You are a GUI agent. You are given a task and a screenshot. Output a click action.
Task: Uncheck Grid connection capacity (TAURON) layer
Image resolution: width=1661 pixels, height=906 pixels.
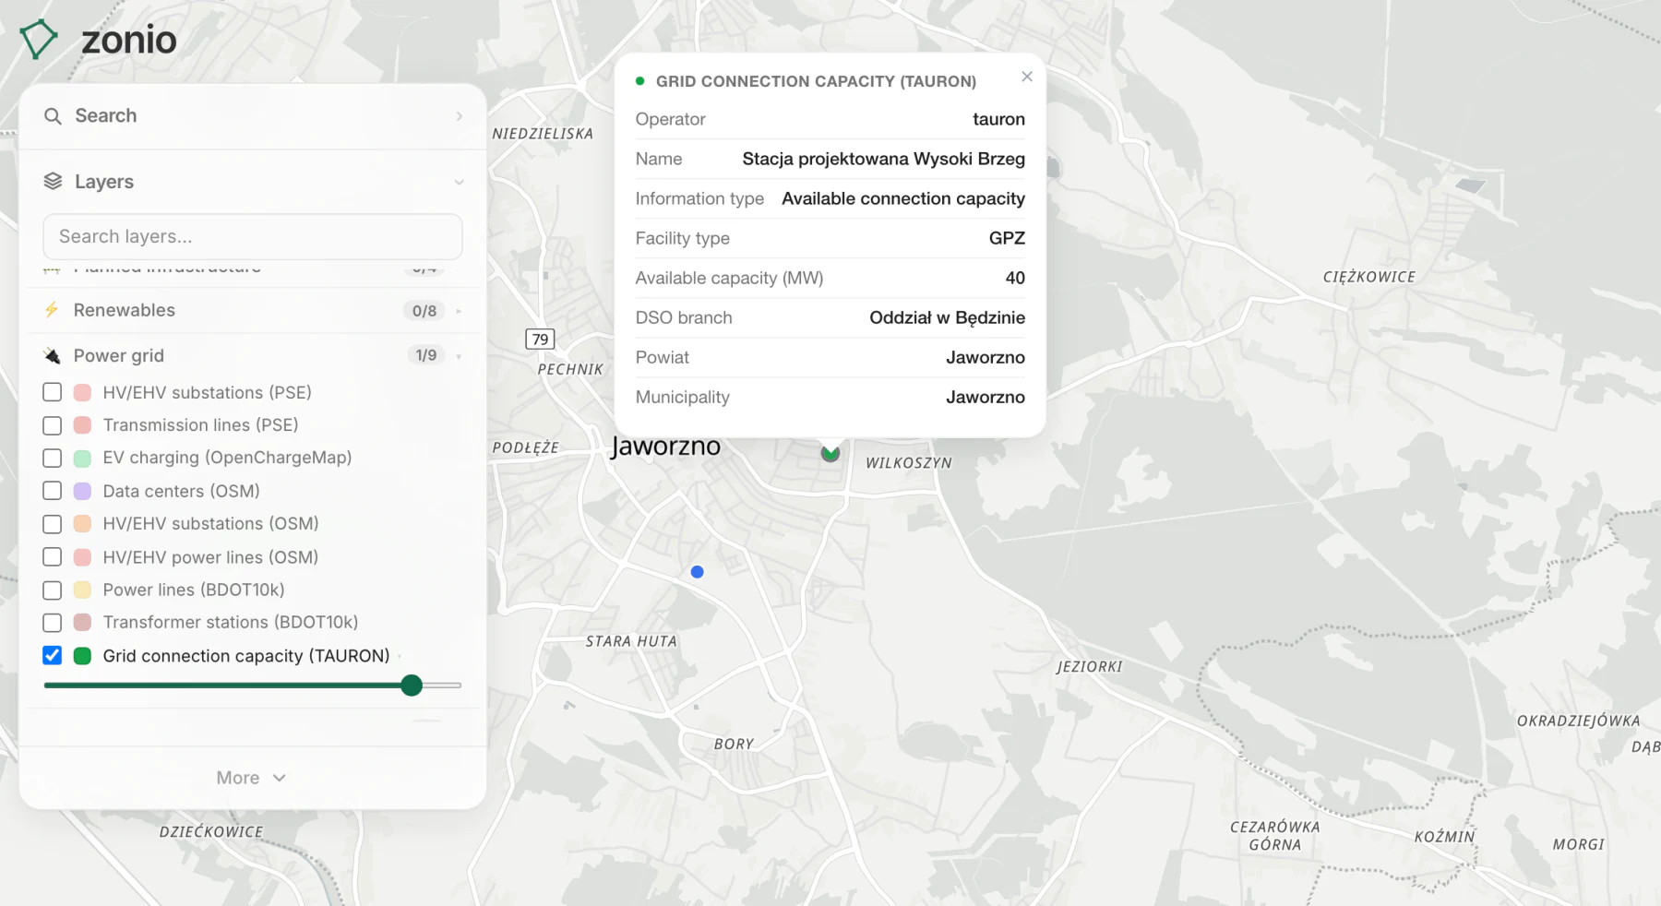click(x=53, y=656)
